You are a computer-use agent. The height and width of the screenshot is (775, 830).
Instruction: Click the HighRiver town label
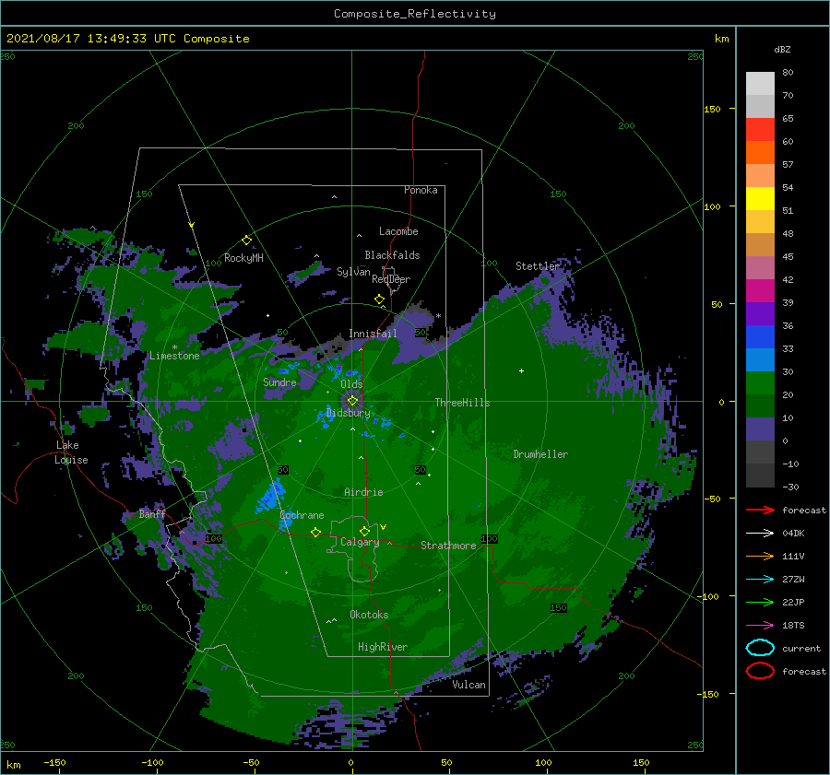point(383,647)
